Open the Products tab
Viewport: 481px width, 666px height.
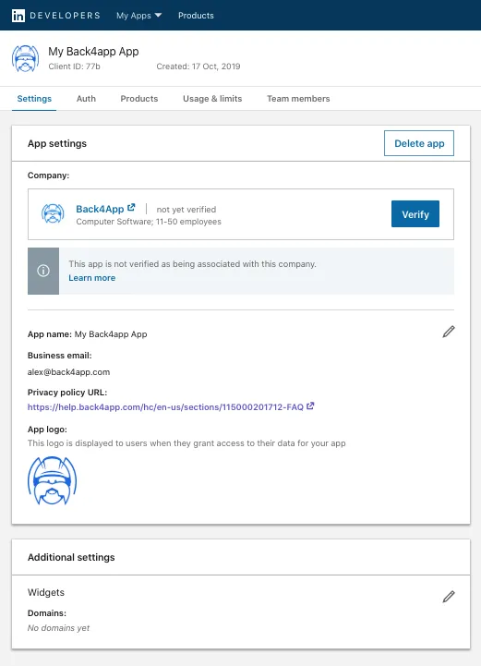click(x=139, y=99)
